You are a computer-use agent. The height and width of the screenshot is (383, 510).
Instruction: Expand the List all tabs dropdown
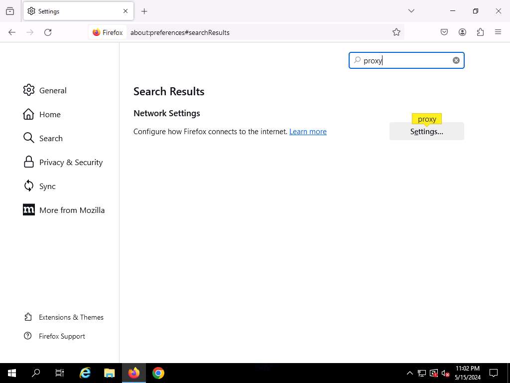pyautogui.click(x=411, y=11)
